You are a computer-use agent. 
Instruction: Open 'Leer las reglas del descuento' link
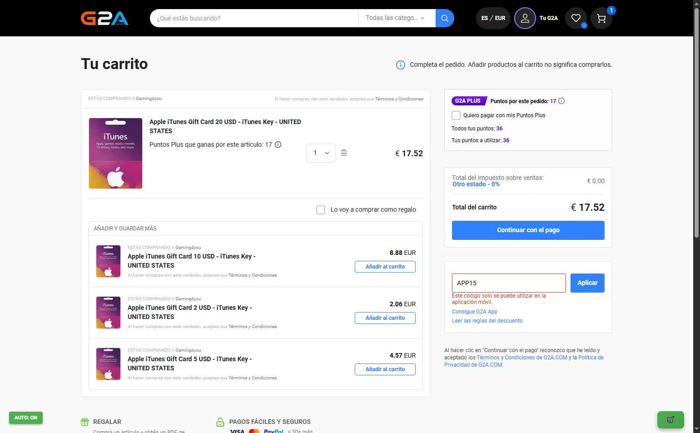tap(487, 321)
